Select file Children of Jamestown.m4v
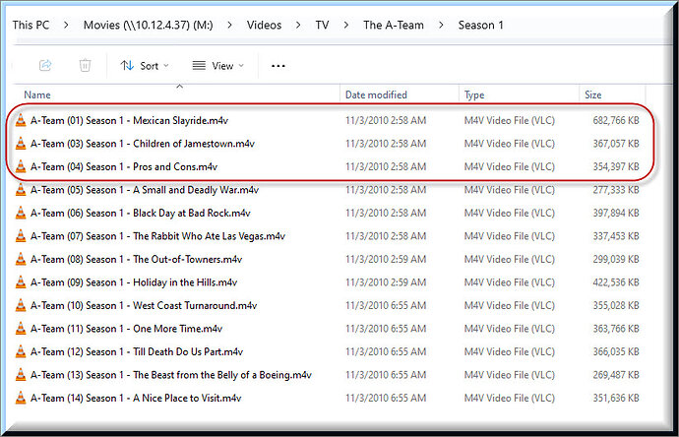Screen dimensions: 679x437 coord(143,144)
